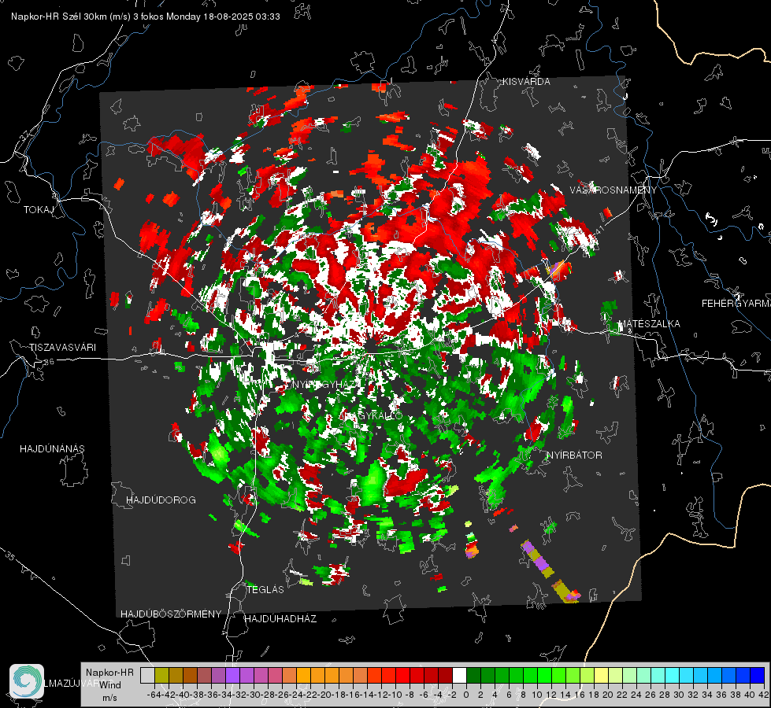
Task: Click the HAJDÚNÁNÁS town label
Action: [x=52, y=448]
